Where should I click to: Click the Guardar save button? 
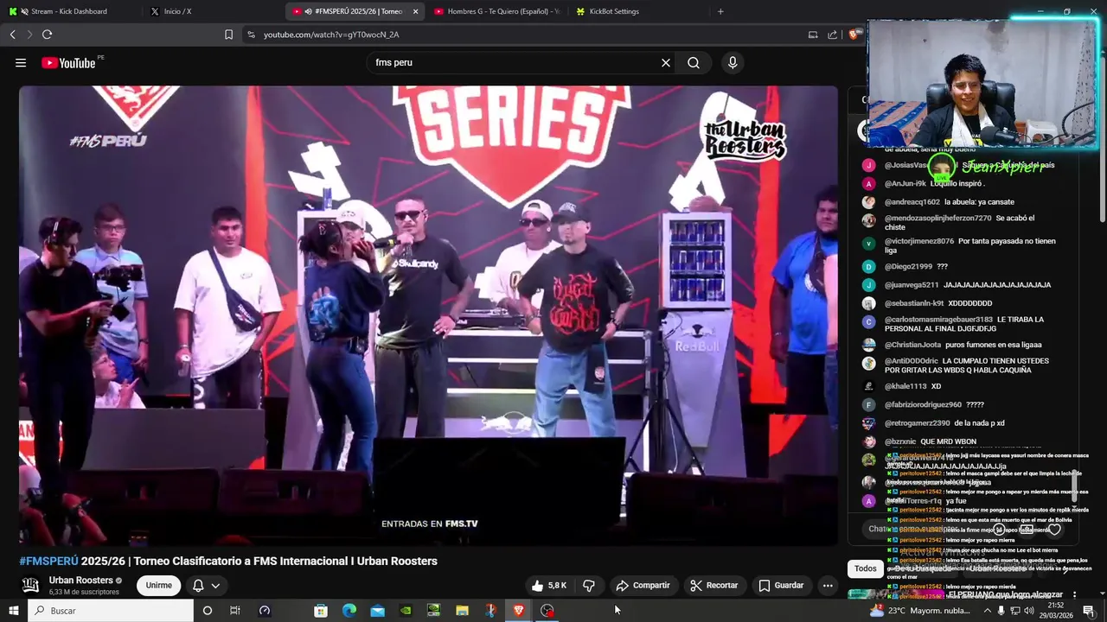tap(781, 586)
